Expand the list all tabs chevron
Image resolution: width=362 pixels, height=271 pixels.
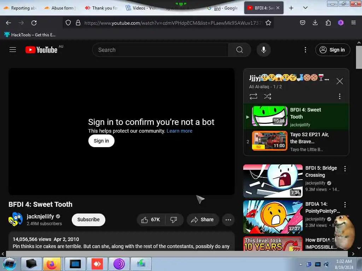(305, 8)
